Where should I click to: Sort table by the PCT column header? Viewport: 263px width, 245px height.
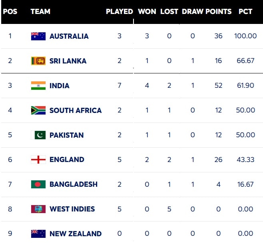tap(245, 12)
